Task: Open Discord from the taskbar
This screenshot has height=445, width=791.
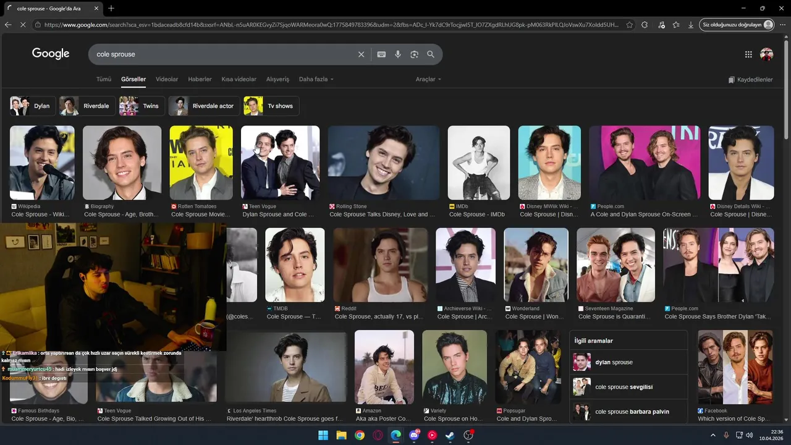Action: click(414, 435)
